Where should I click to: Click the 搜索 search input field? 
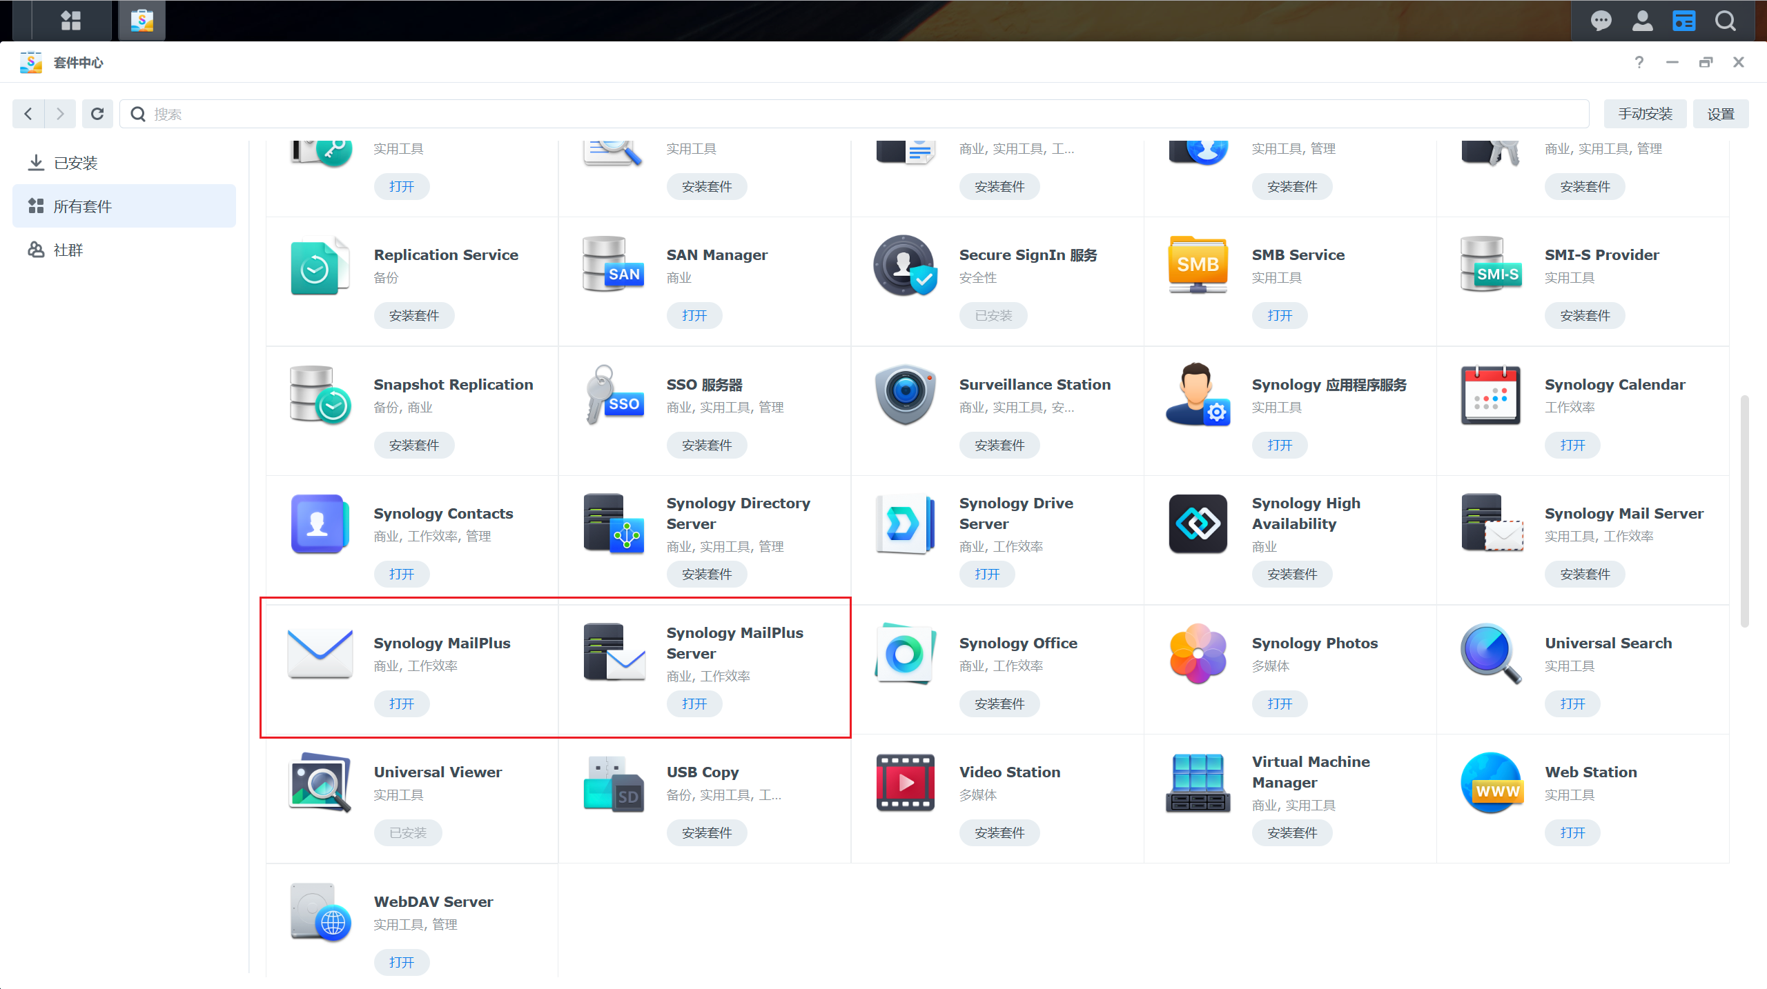click(x=855, y=114)
